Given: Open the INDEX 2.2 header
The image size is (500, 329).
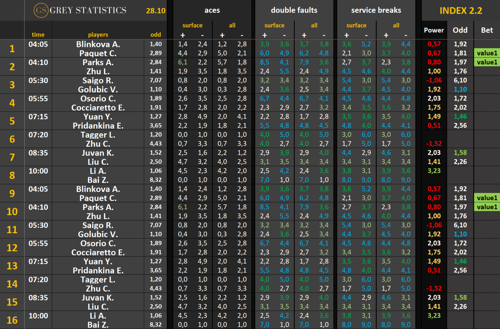Looking at the screenshot, I should (x=461, y=11).
